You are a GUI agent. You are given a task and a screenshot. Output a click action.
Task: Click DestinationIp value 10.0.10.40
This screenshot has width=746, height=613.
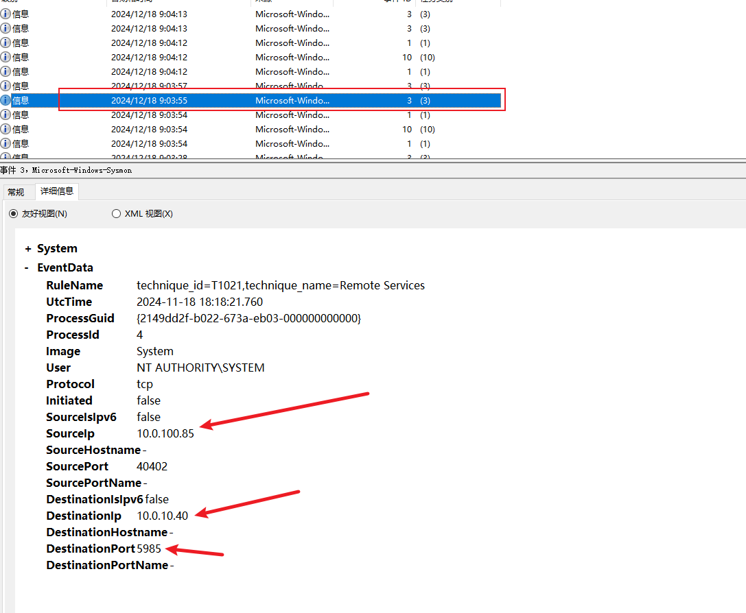[x=162, y=516]
